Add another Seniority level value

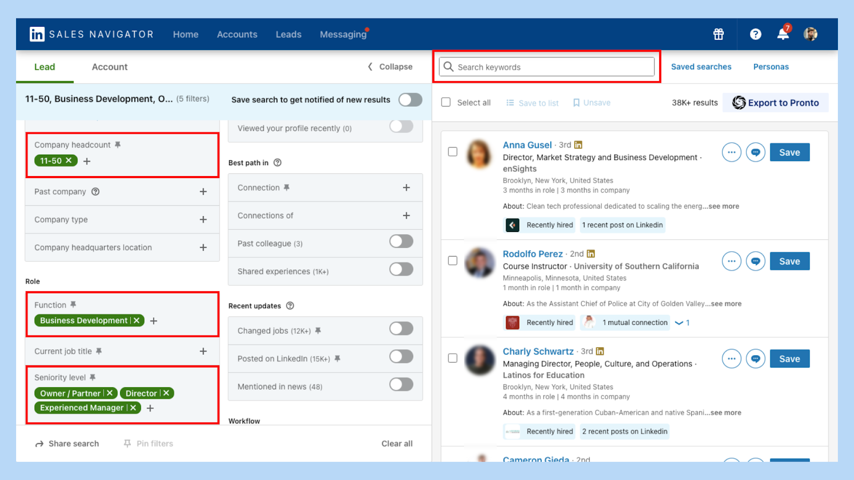click(x=150, y=408)
